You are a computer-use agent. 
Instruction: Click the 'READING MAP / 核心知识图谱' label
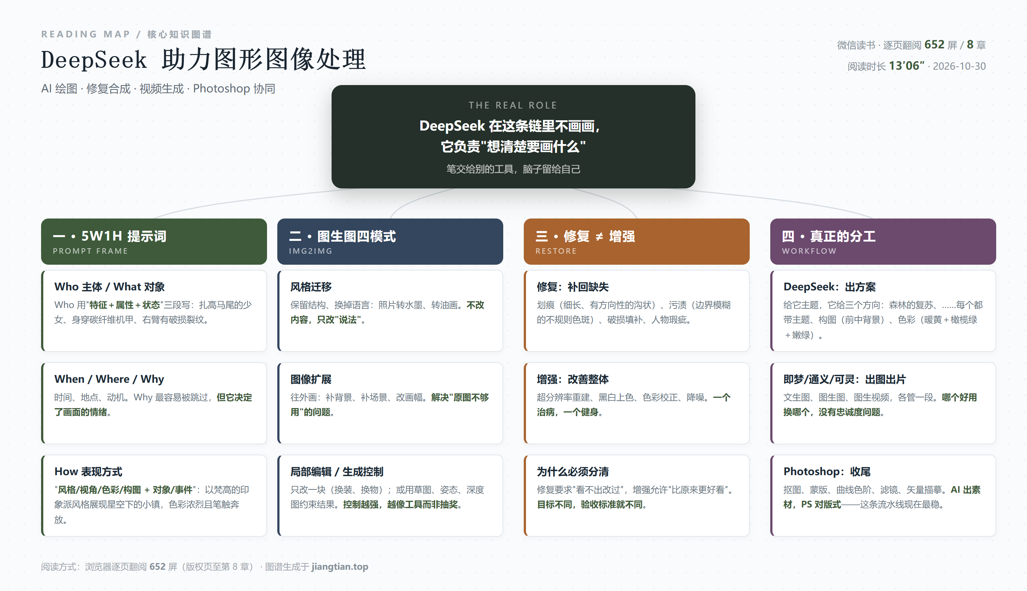126,34
